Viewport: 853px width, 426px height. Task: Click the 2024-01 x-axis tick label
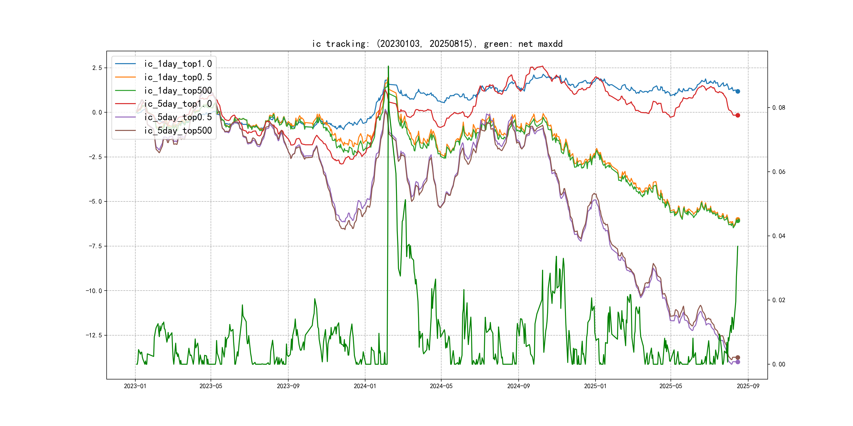365,386
